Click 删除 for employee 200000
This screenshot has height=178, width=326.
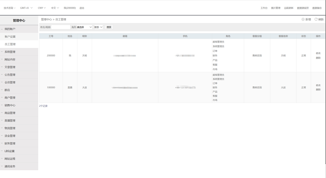(x=318, y=58)
